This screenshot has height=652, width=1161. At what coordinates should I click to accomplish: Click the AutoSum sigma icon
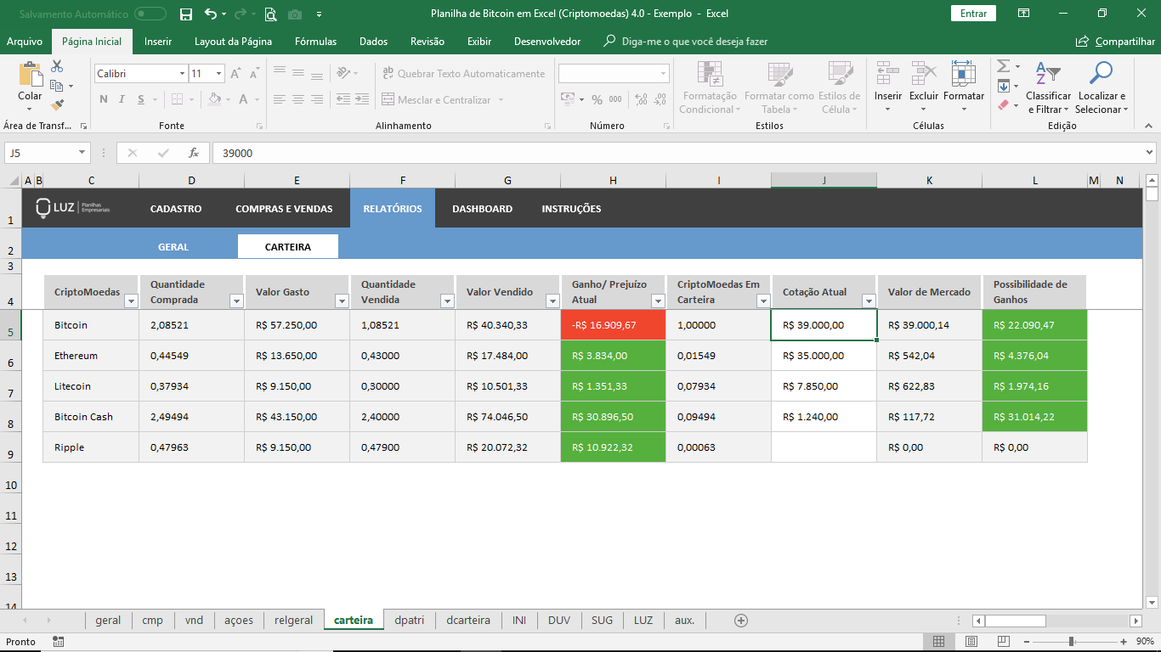(x=1003, y=66)
